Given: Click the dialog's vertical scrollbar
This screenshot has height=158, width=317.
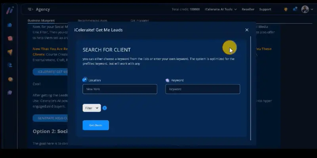Looking at the screenshot, I should coord(250,88).
